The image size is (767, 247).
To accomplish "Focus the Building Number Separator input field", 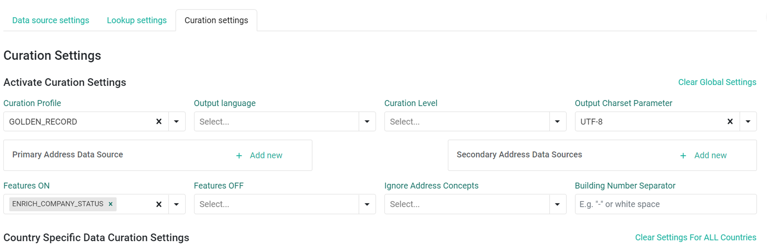I will [x=666, y=204].
